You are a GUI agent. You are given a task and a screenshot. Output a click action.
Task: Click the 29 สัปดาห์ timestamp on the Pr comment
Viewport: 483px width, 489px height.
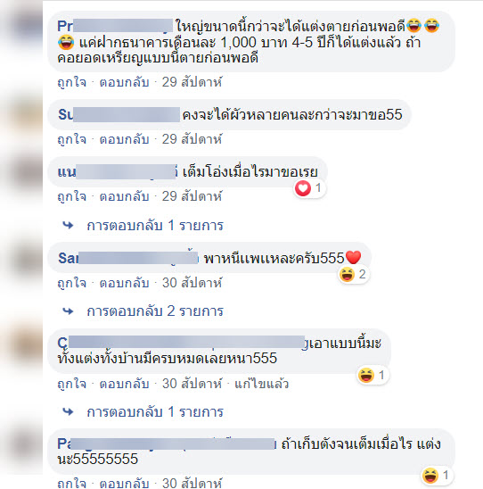(x=192, y=82)
